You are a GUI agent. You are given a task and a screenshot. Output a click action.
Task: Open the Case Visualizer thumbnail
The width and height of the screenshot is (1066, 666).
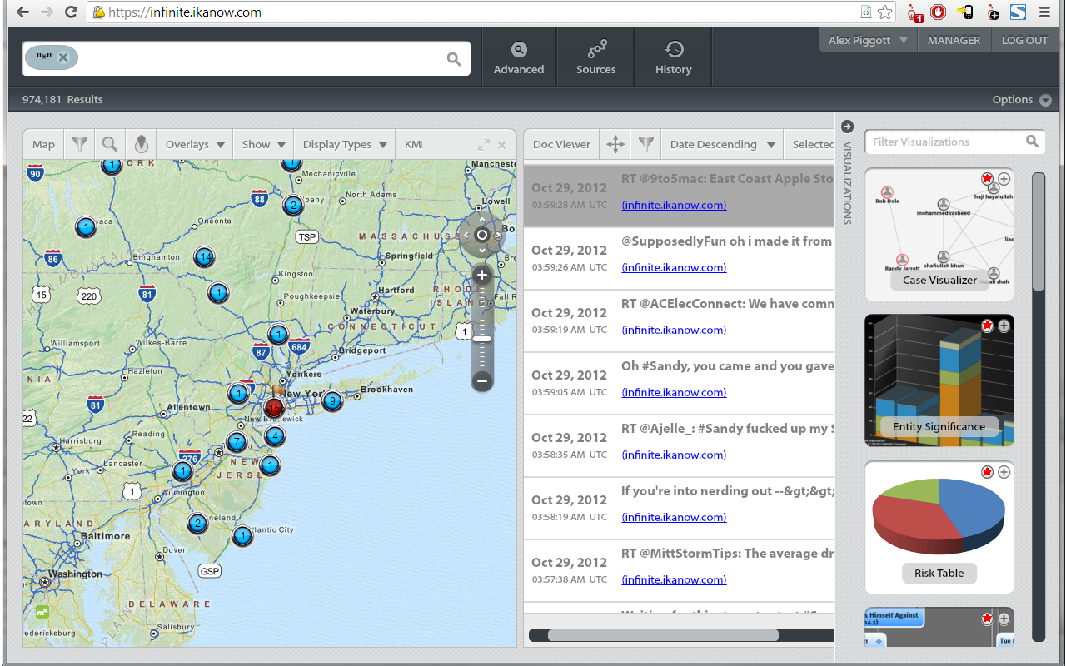[x=939, y=234]
